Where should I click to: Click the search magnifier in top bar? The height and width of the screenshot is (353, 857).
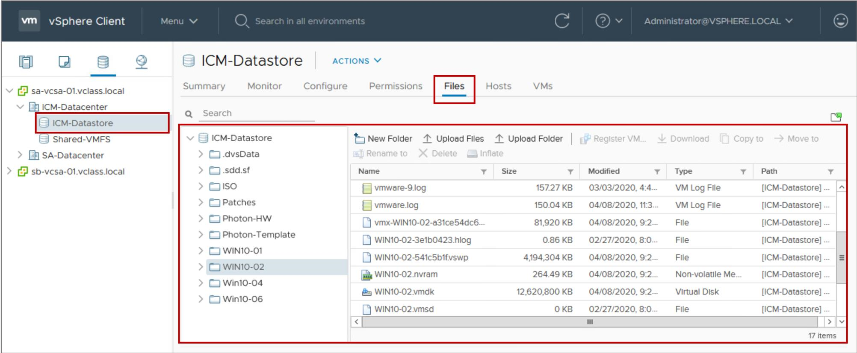pos(242,21)
